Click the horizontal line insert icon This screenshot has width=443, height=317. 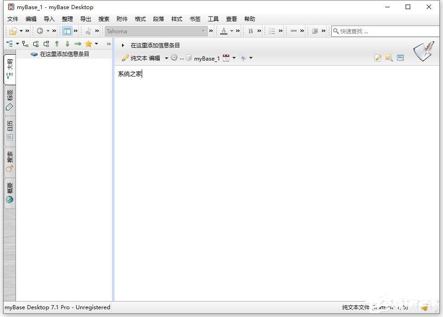tap(294, 31)
